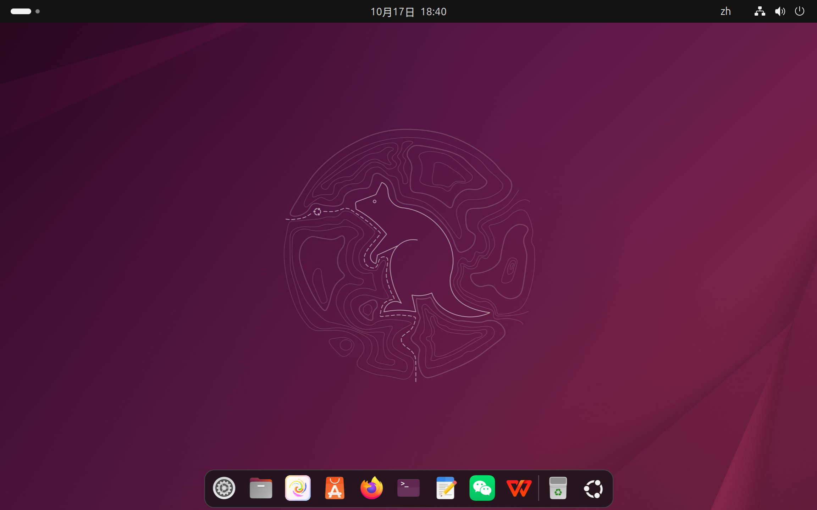The image size is (817, 510).
Task: Launch Firefox browser from the dock
Action: coord(371,488)
